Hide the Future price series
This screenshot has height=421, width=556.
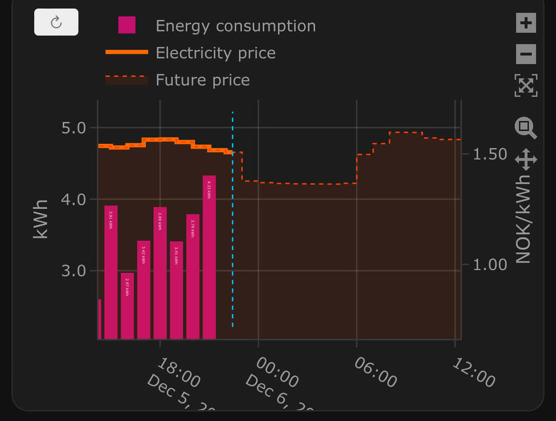pos(202,80)
